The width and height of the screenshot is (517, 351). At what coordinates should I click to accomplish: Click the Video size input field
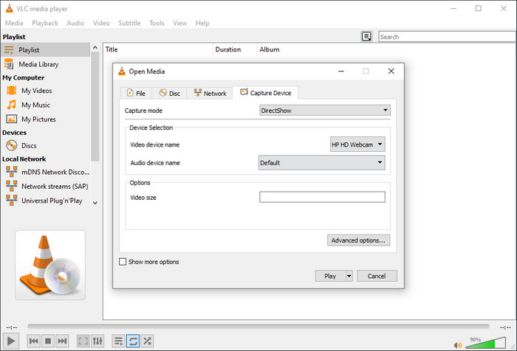322,197
